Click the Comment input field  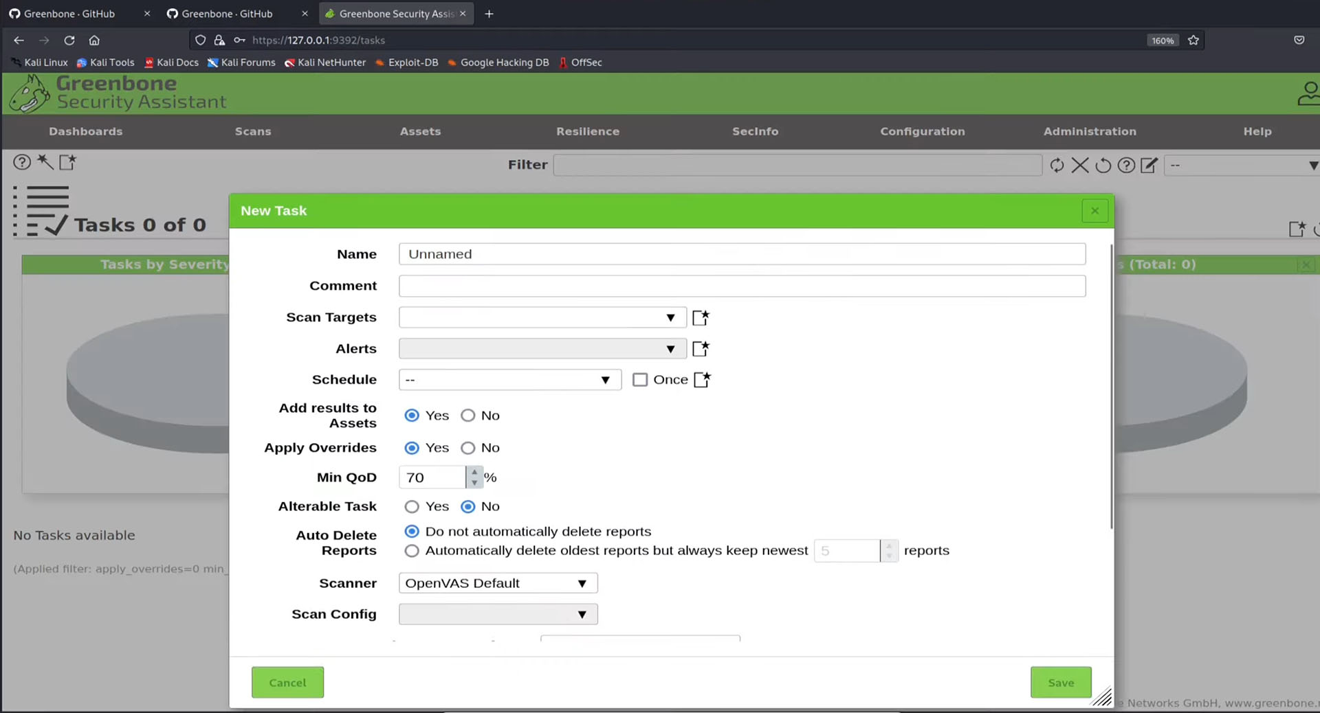pos(742,286)
